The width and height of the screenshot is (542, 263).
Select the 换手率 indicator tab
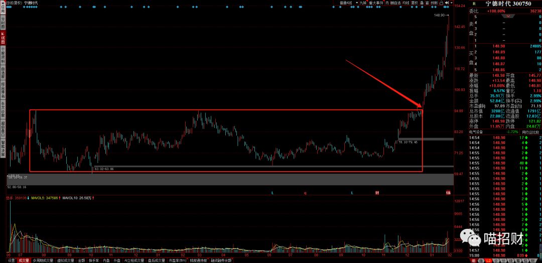[94, 260]
